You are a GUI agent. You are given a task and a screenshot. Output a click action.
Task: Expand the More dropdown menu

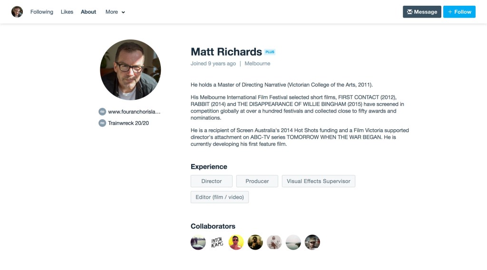click(115, 12)
